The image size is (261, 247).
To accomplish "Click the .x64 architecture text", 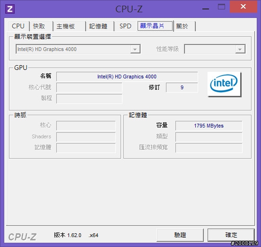I will tap(93, 235).
